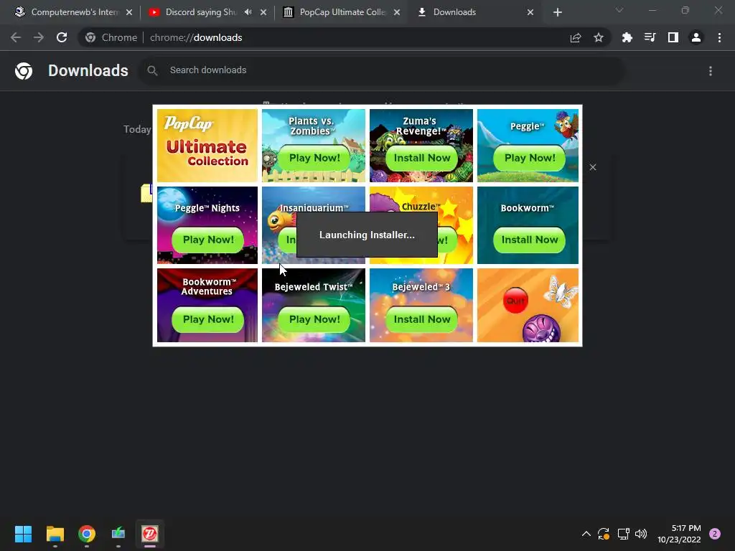Close the Downloads tab

point(530,12)
